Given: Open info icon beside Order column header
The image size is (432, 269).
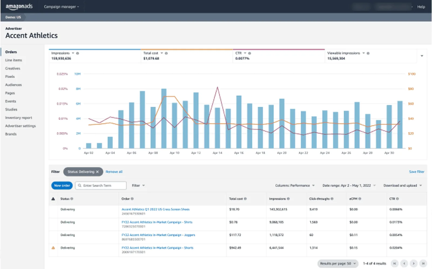Looking at the screenshot, I should 132,199.
